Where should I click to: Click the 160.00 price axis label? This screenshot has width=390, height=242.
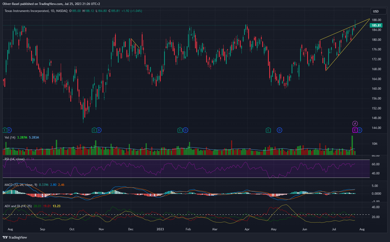[x=376, y=89]
